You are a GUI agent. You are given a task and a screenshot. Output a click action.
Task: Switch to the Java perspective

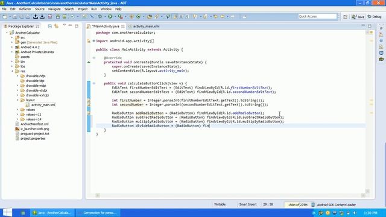pyautogui.click(x=358, y=17)
